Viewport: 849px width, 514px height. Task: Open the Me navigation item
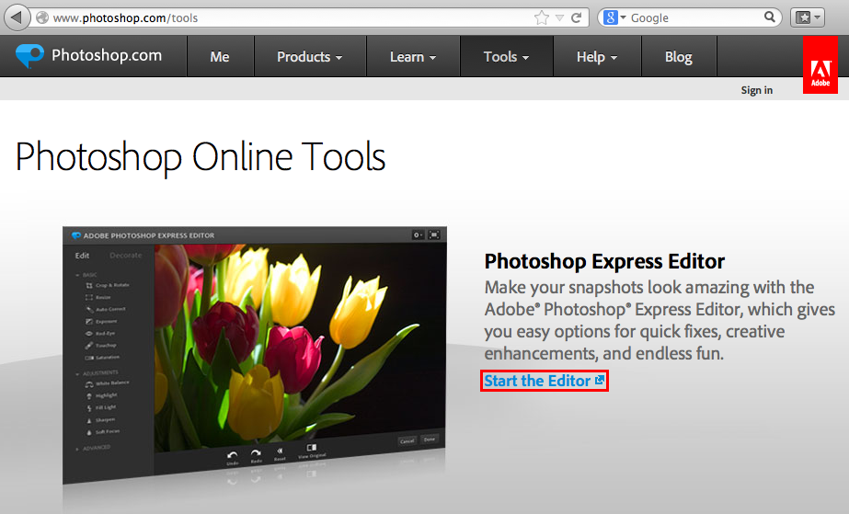pos(220,57)
